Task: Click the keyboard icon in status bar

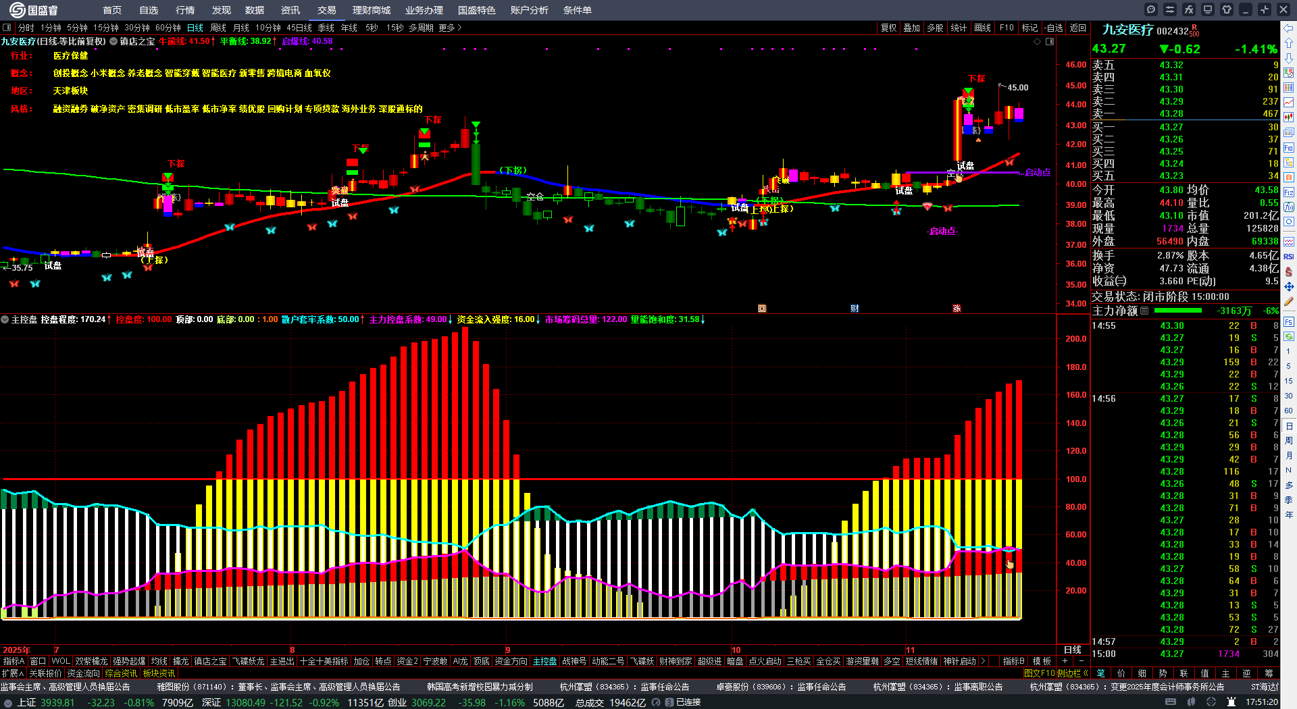Action: pos(1171,702)
